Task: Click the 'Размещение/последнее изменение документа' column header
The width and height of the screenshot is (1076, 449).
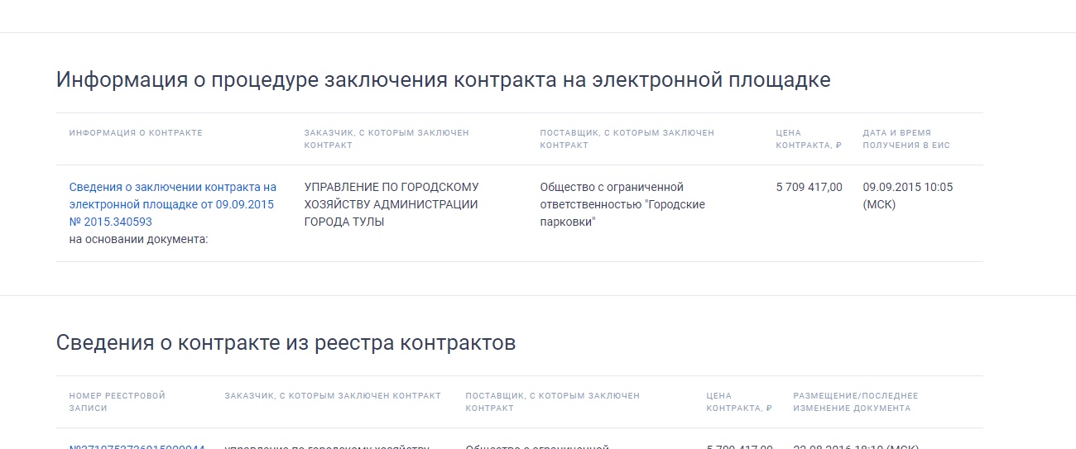Action: [x=855, y=402]
